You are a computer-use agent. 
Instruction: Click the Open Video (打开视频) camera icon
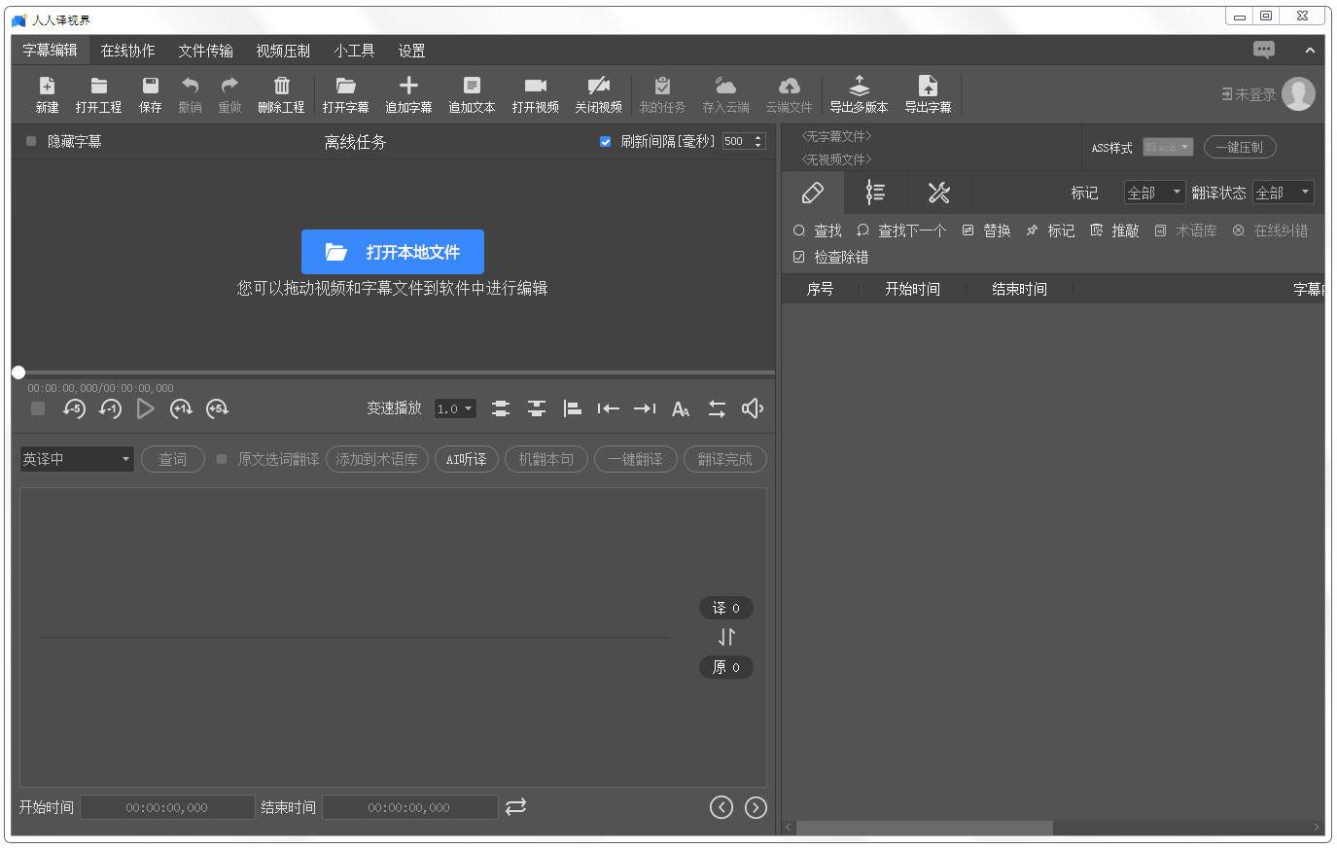pyautogui.click(x=535, y=87)
